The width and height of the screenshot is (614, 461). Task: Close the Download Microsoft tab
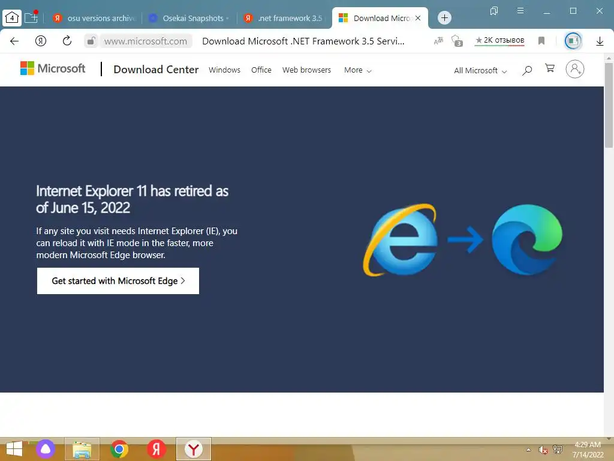click(418, 18)
